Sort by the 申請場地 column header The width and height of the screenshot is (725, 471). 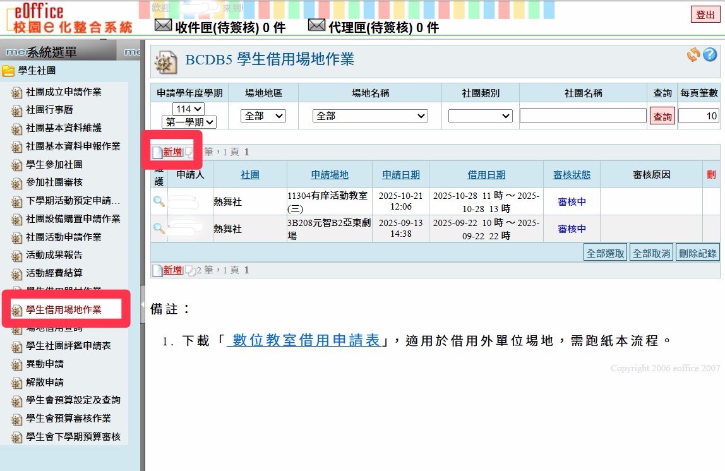coord(330,175)
